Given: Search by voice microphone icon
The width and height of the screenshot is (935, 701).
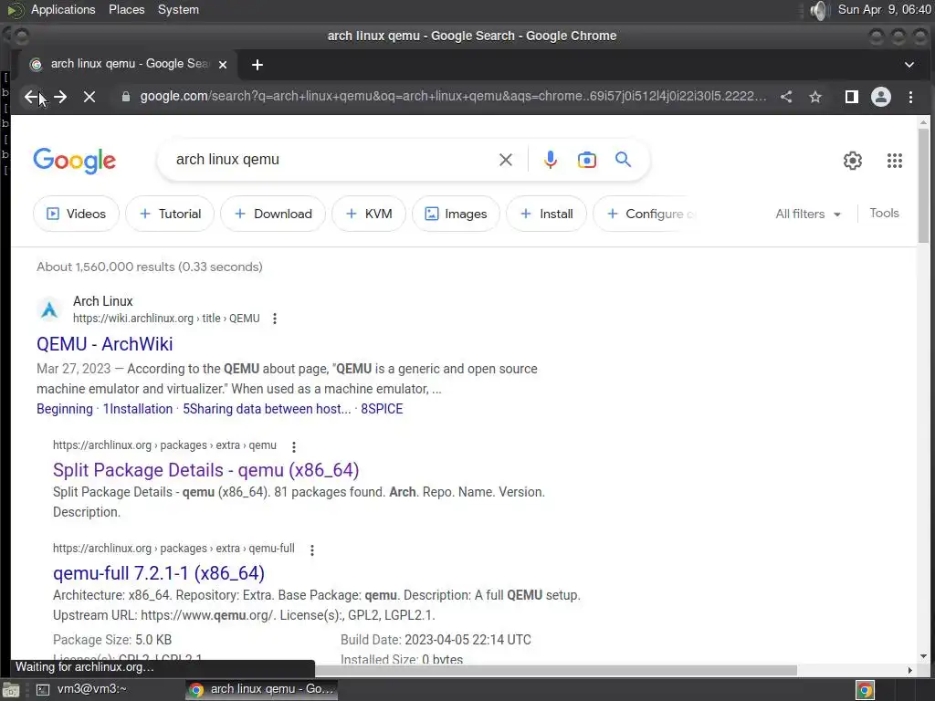Looking at the screenshot, I should point(551,160).
